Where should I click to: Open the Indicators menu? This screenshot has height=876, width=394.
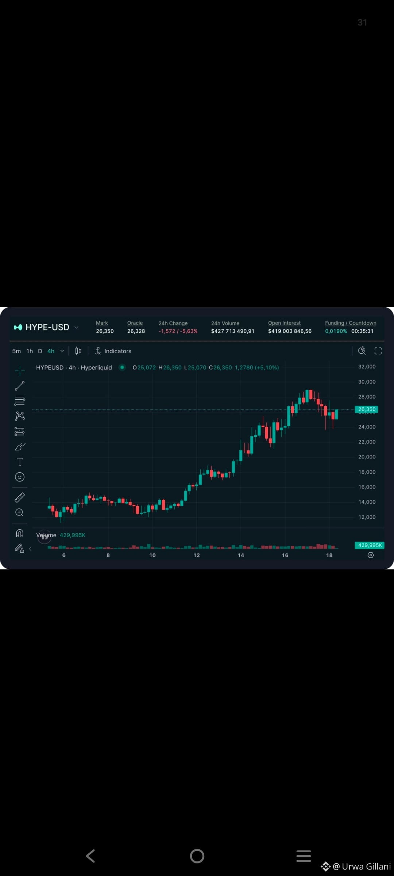tap(113, 351)
